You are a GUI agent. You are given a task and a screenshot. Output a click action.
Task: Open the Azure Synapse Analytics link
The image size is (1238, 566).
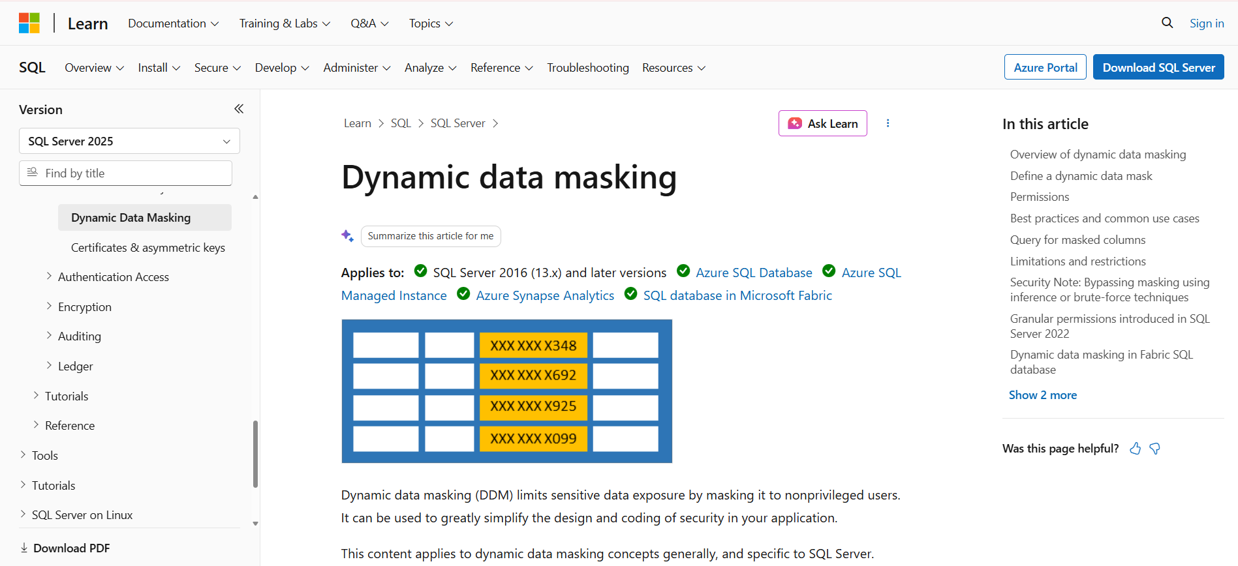click(545, 295)
